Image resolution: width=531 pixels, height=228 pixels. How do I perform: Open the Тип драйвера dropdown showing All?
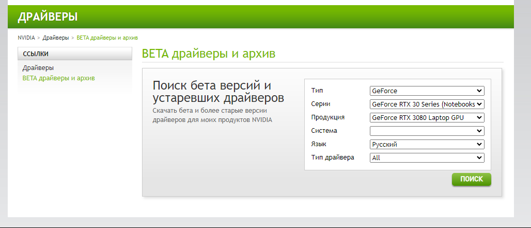click(x=427, y=157)
